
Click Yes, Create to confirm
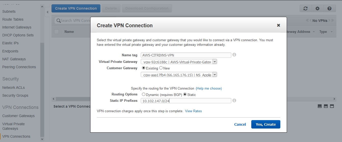click(x=266, y=124)
